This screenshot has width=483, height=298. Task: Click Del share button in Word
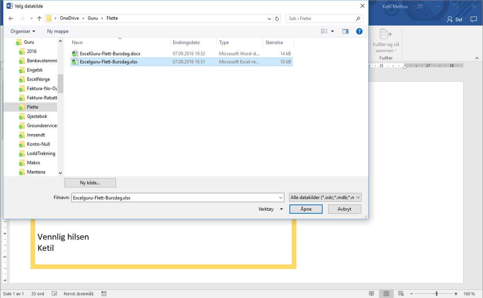click(454, 19)
